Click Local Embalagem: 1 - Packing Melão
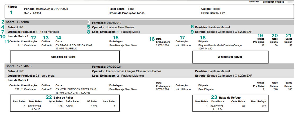Screen dimensions: 297x134 116,32
